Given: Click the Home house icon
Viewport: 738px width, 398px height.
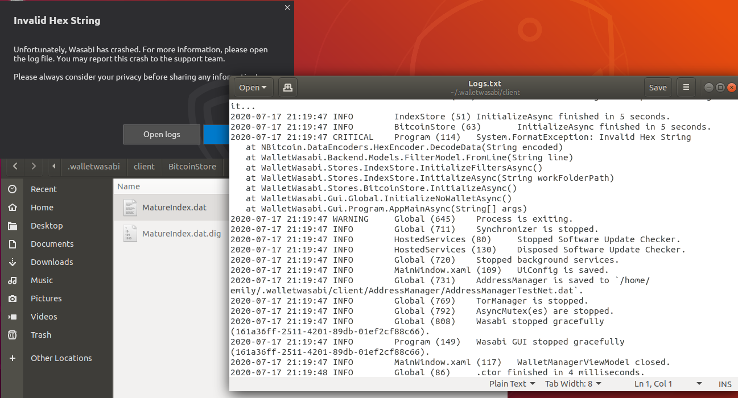Looking at the screenshot, I should click(x=13, y=208).
